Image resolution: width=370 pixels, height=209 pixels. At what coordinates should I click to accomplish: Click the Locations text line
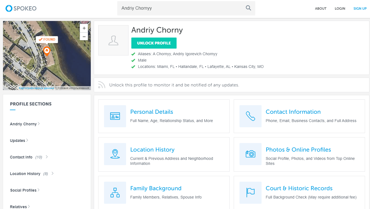click(x=201, y=67)
